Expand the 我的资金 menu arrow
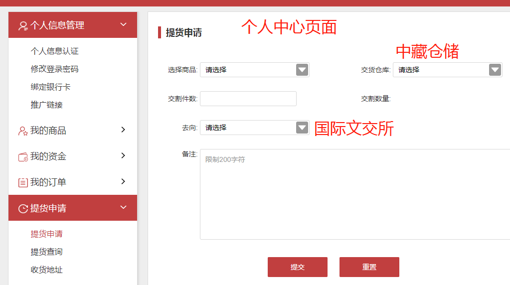Viewport: 510px width, 285px height. pos(123,156)
